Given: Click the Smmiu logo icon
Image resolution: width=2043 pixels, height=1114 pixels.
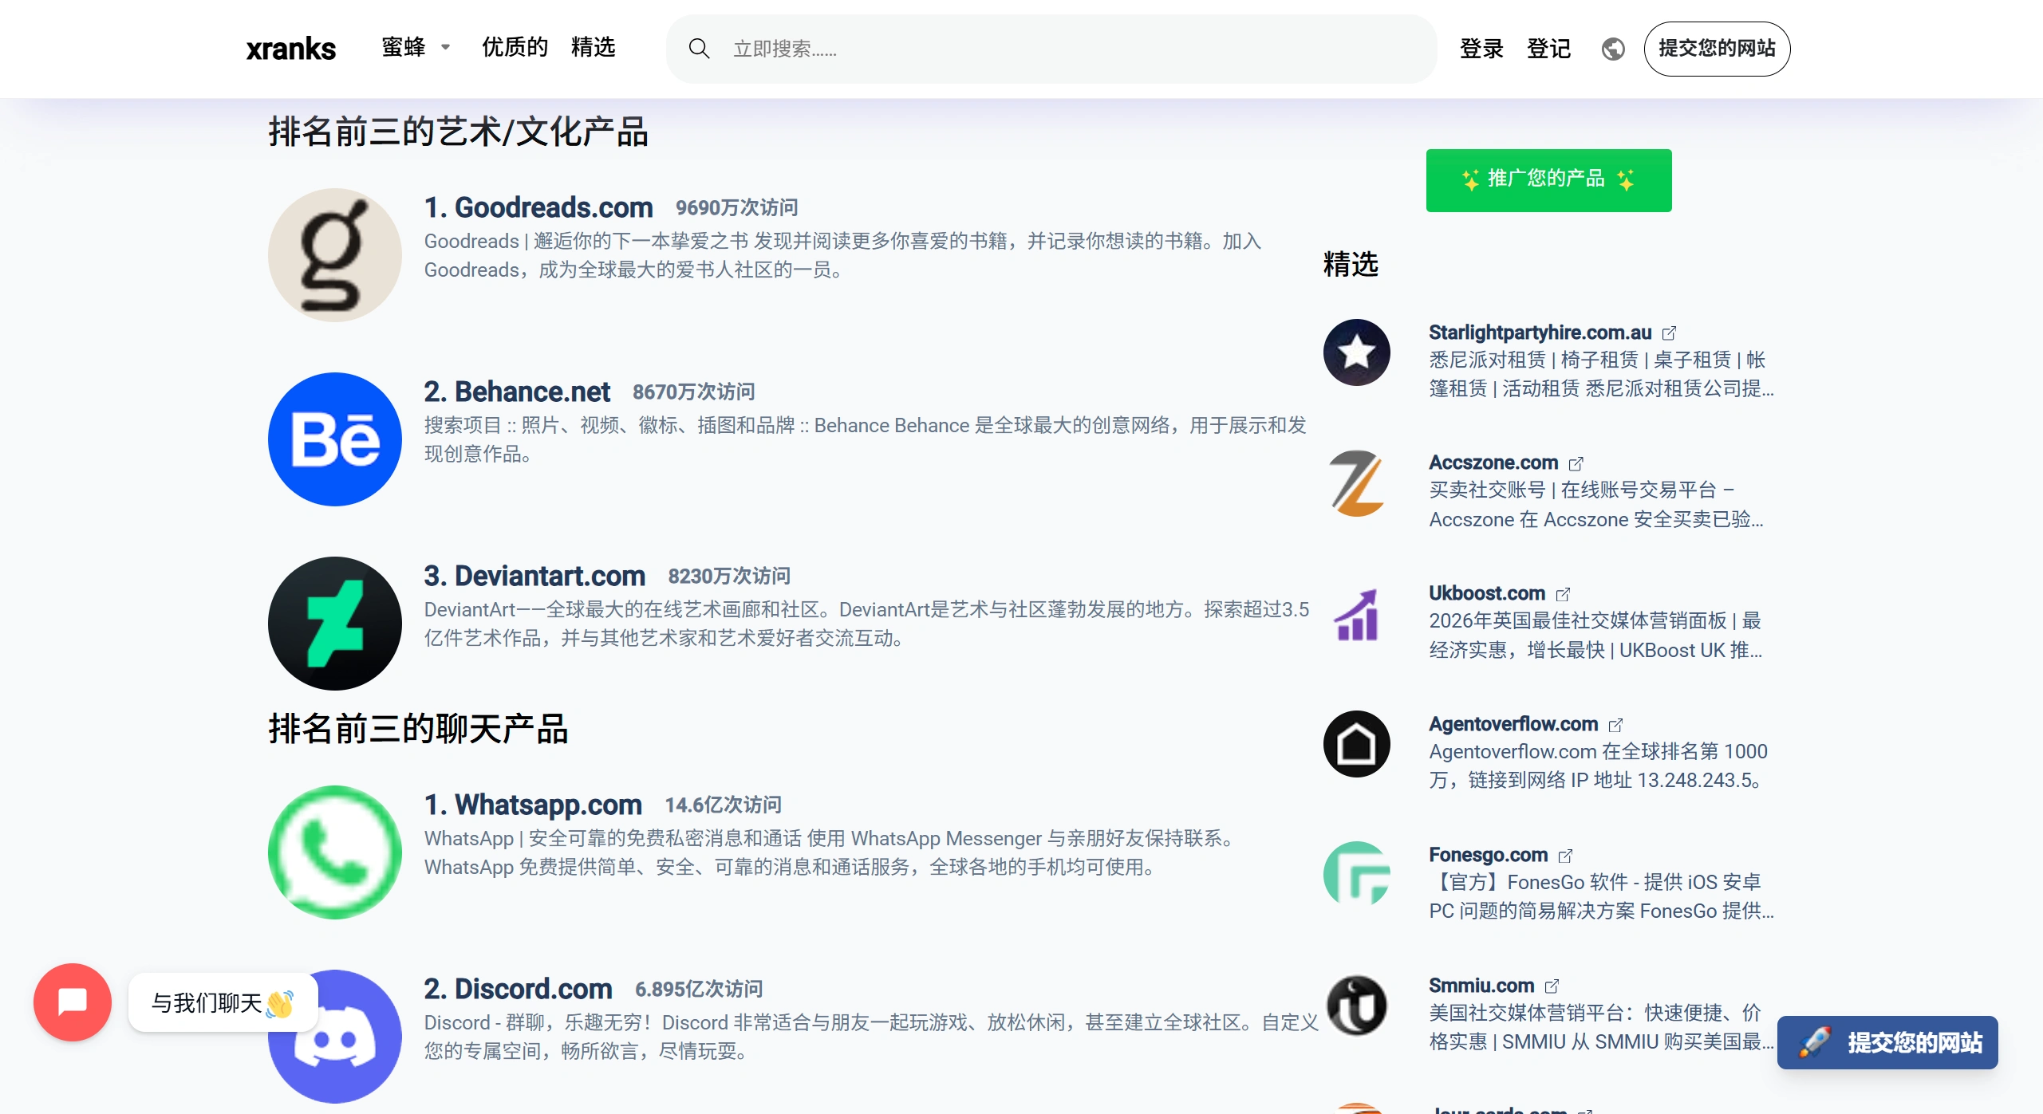Looking at the screenshot, I should point(1357,1006).
